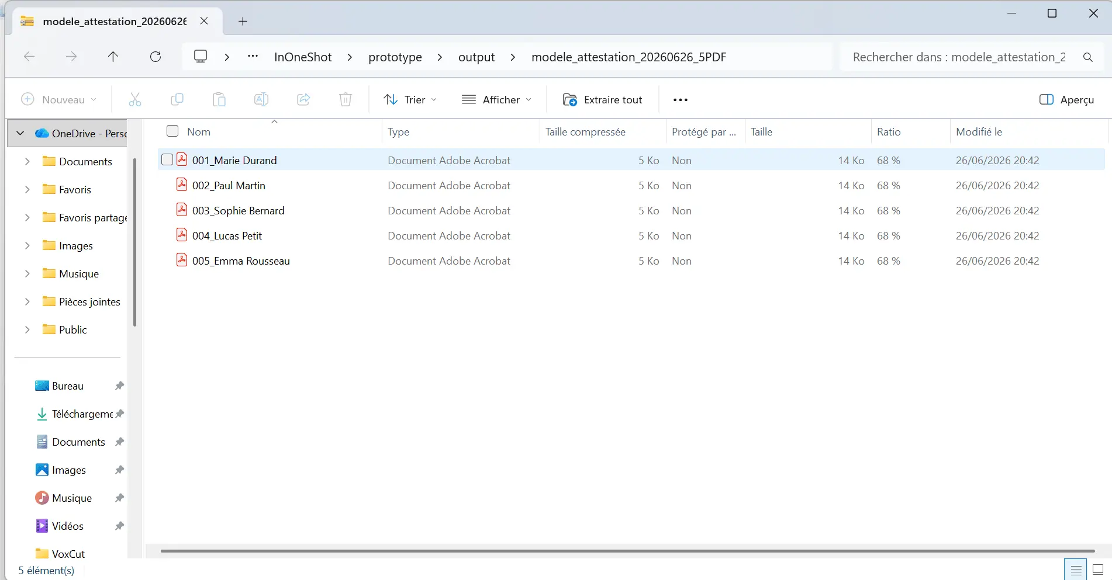This screenshot has width=1112, height=580.
Task: Navigate back with the left arrow
Action: coord(29,57)
